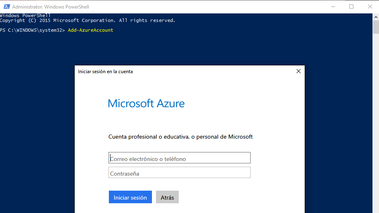Focus the Correo electrónico o teléfono field
This screenshot has height=213, width=379.
(x=180, y=158)
